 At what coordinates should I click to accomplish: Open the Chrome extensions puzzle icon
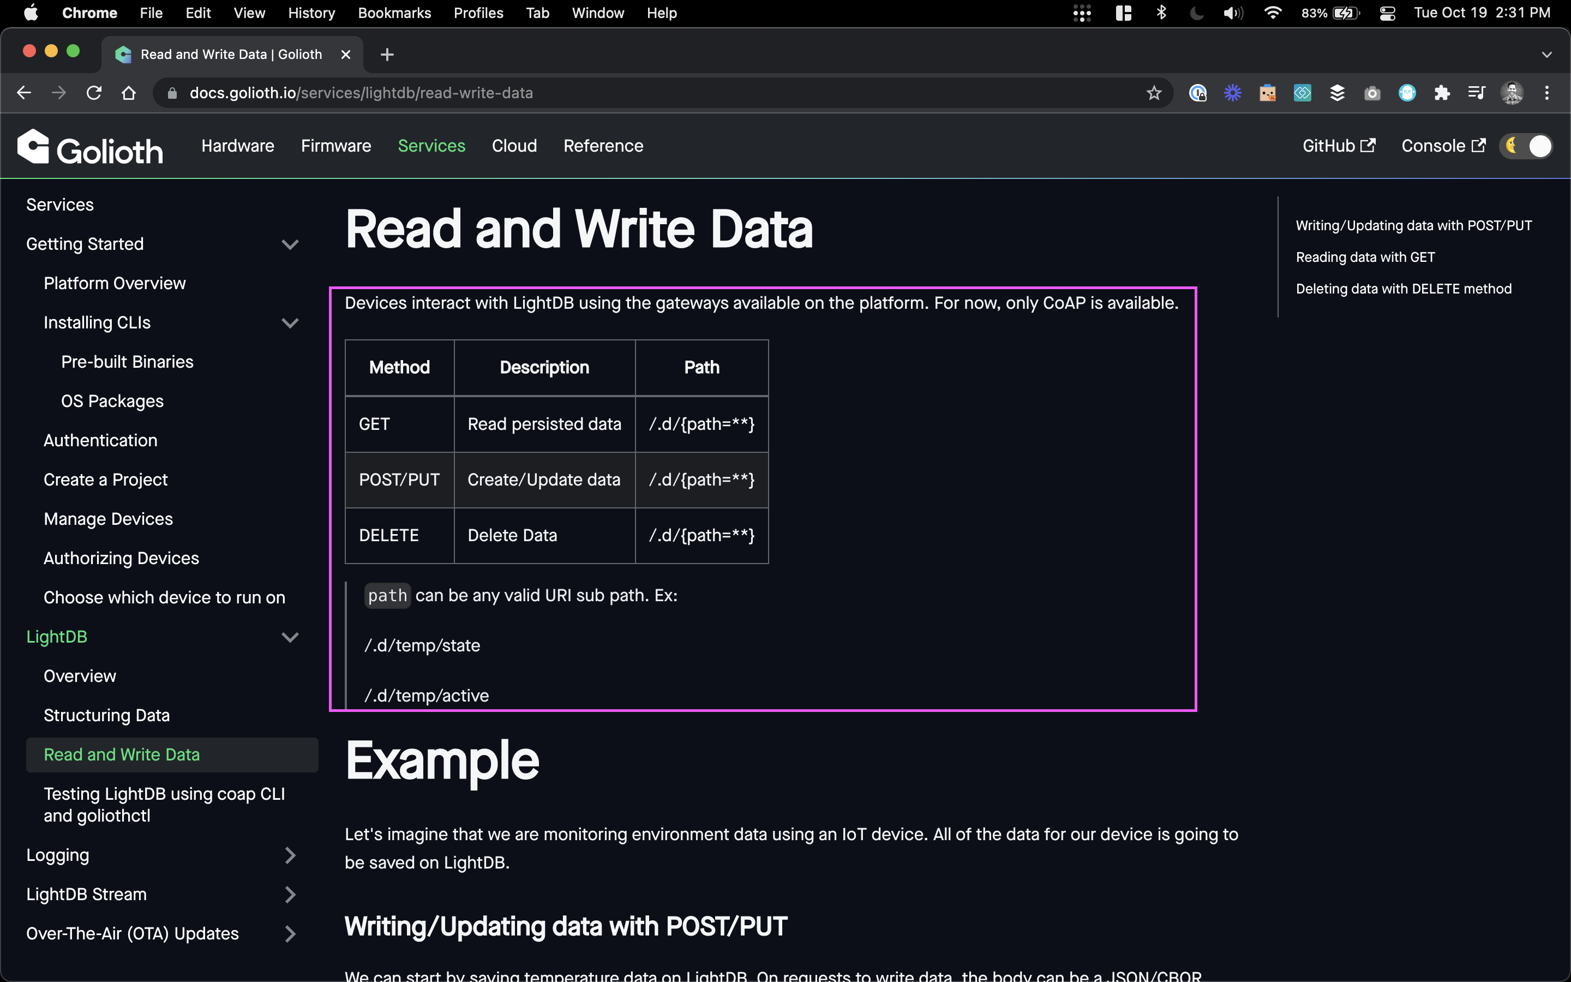tap(1442, 93)
